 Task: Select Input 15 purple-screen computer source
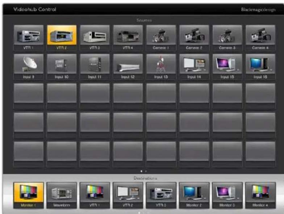pos(227,67)
